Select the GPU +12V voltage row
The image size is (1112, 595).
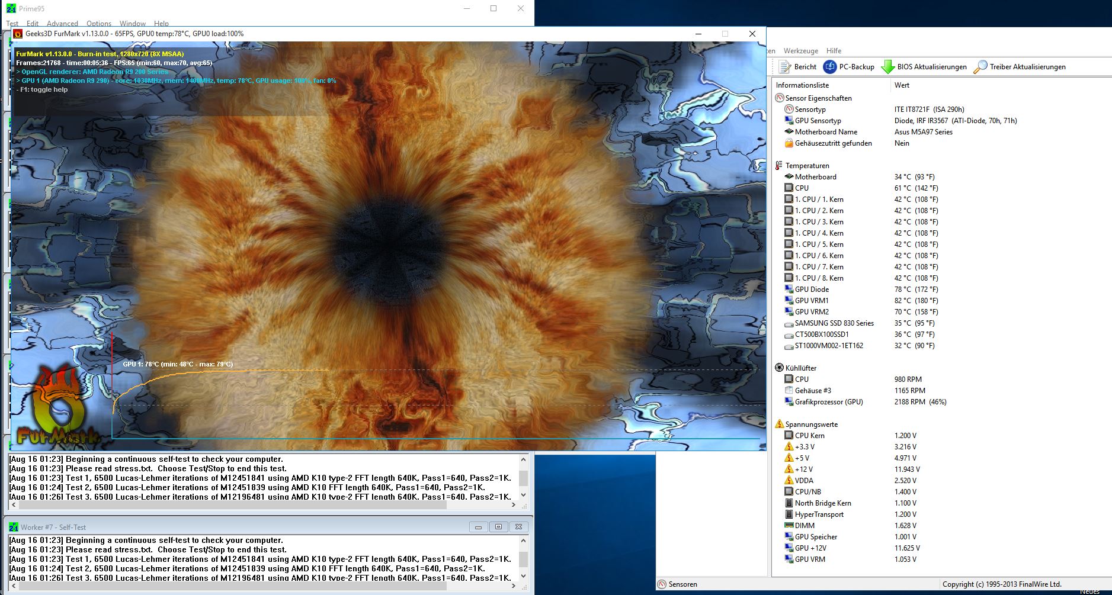click(941, 548)
